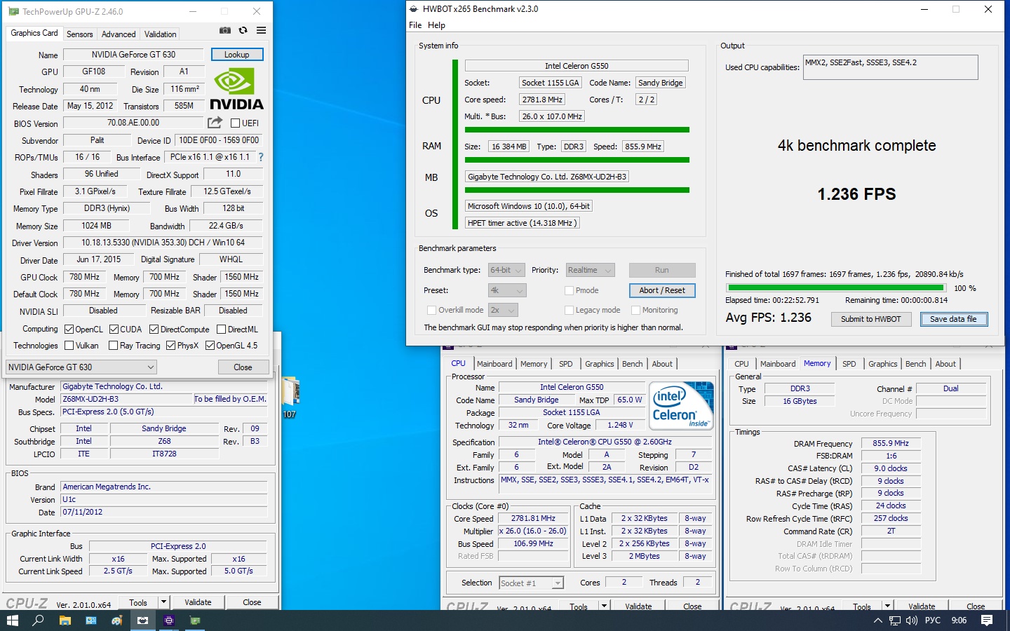Open the Windows Start menu
Screen dimensions: 1010x631
[12, 620]
